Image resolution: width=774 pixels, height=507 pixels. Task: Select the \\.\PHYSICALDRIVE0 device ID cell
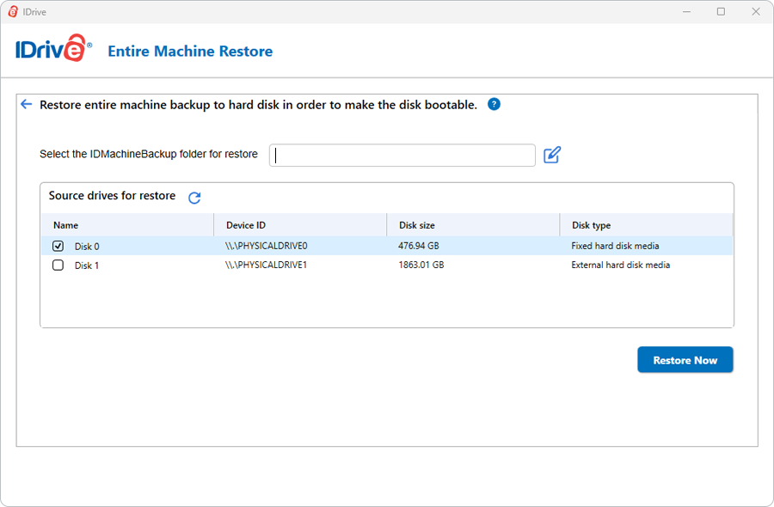tap(267, 246)
